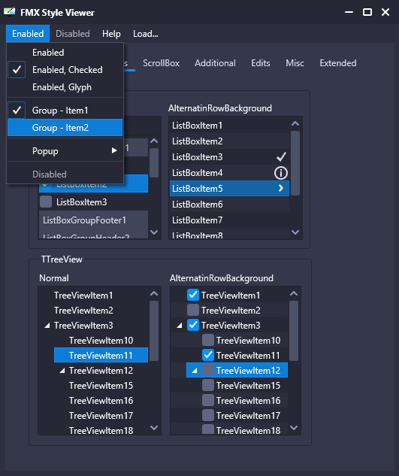The image size is (399, 476).
Task: Select TreeViewItem16 in Normal tree
Action: point(101,400)
